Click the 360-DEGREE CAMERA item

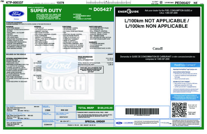pyautogui.click(x=70, y=28)
